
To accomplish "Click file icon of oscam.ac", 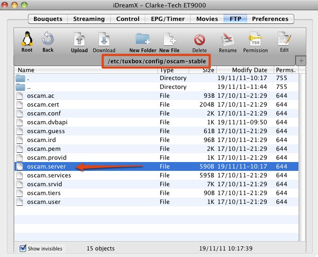I will (x=20, y=96).
